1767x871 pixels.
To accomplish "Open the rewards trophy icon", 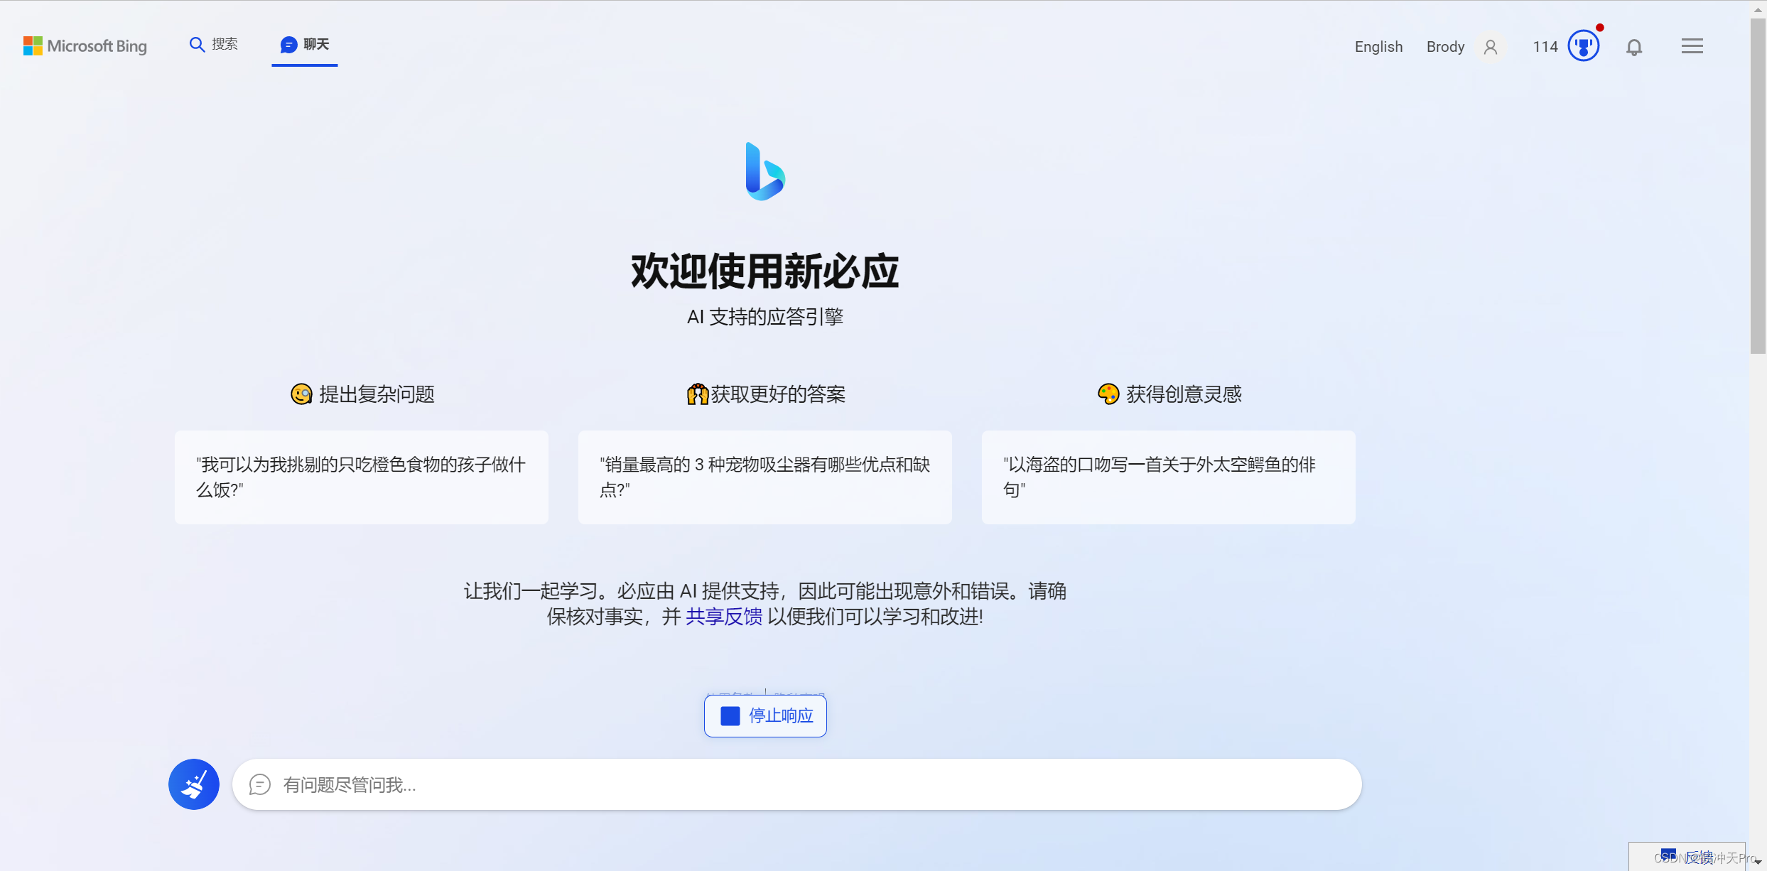I will pos(1583,47).
